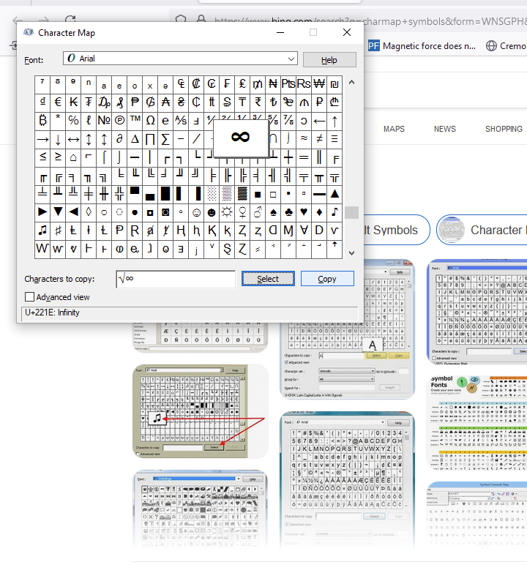Screen dimensions: 527x565
Task: Pick the Bitcoin symbol in grid
Action: 42,121
